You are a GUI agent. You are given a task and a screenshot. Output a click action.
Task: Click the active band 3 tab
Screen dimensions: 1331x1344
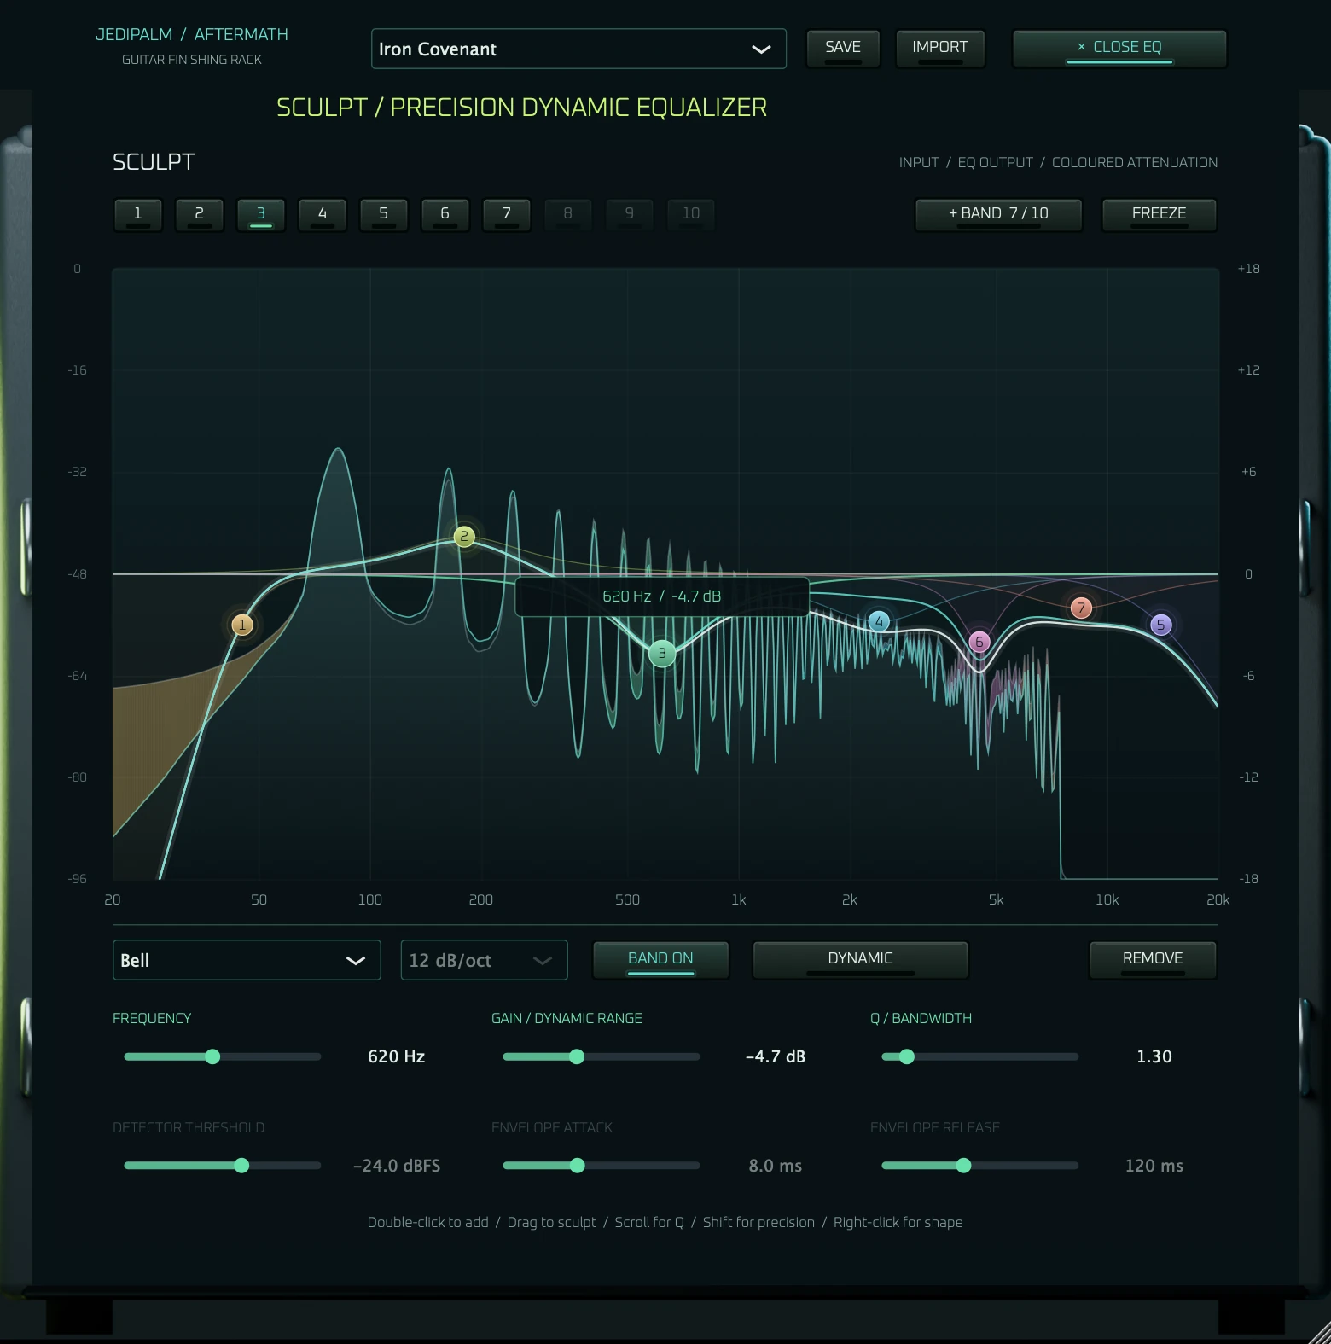[261, 214]
